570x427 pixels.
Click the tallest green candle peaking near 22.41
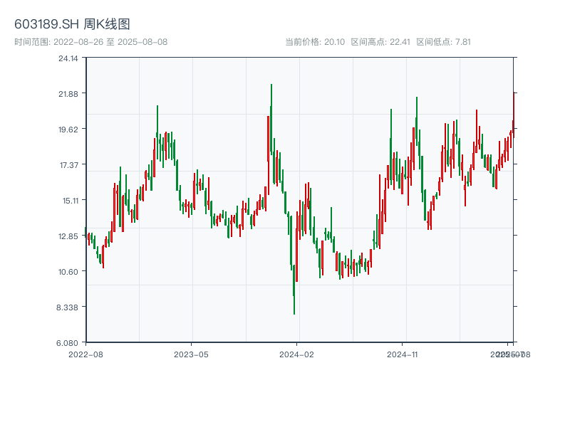pos(271,120)
